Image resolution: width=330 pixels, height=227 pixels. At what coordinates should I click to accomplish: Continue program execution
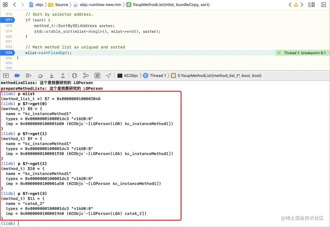28,76
